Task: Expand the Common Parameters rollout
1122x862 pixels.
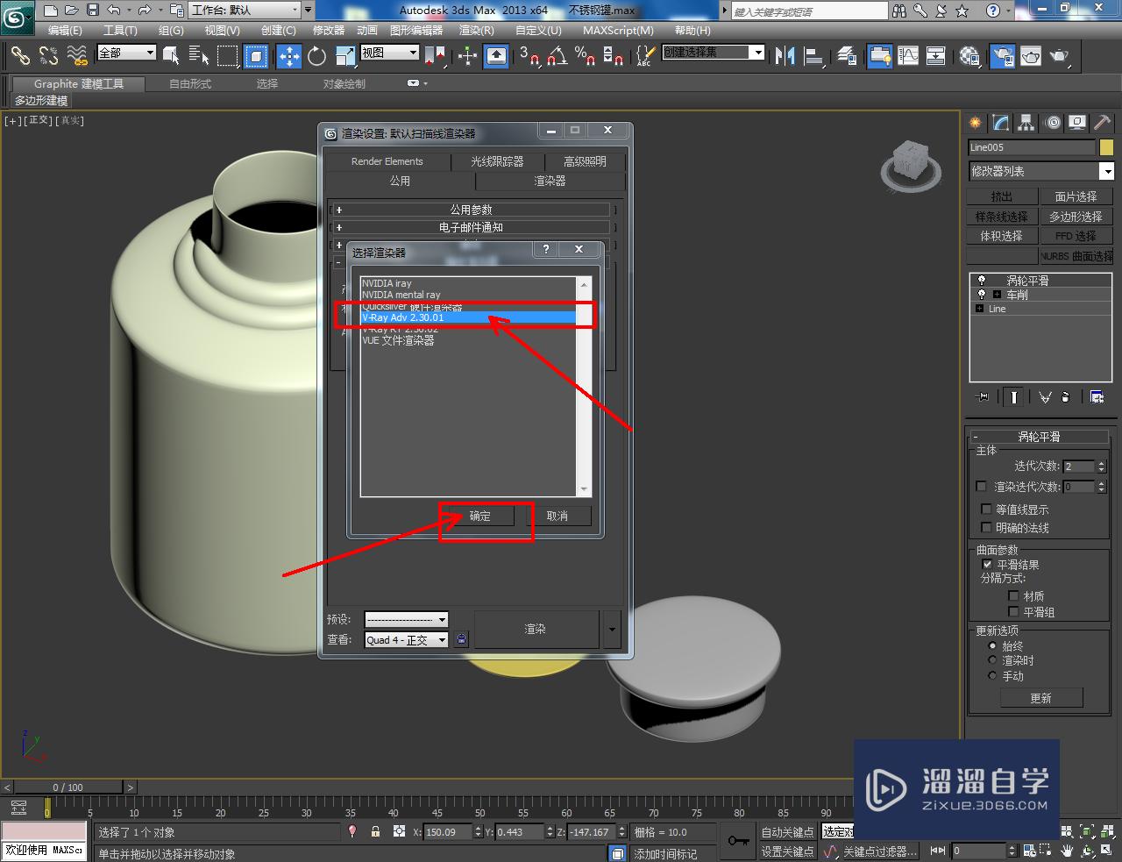Action: tap(471, 210)
